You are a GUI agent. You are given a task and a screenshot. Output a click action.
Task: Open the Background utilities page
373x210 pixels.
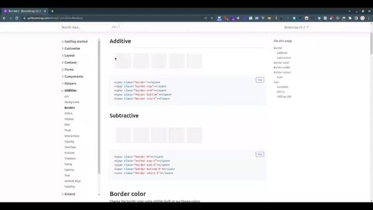click(x=72, y=102)
